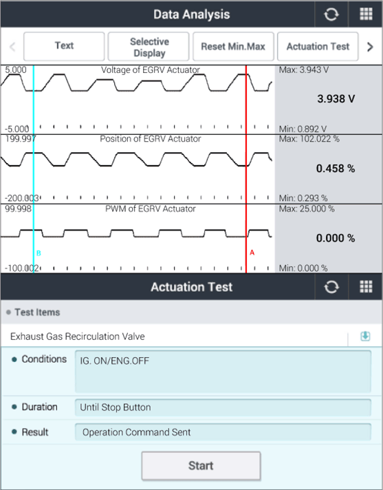Click the PWM of EGRV Actuator graph
383x490 pixels.
pyautogui.click(x=138, y=238)
